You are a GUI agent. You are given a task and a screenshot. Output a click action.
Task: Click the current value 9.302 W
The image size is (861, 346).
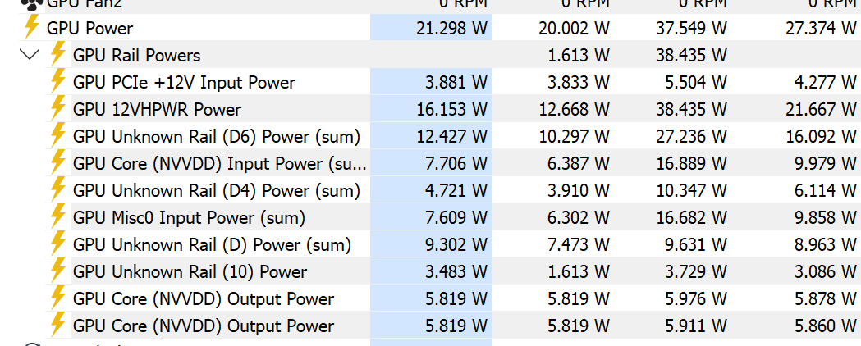[x=456, y=244]
